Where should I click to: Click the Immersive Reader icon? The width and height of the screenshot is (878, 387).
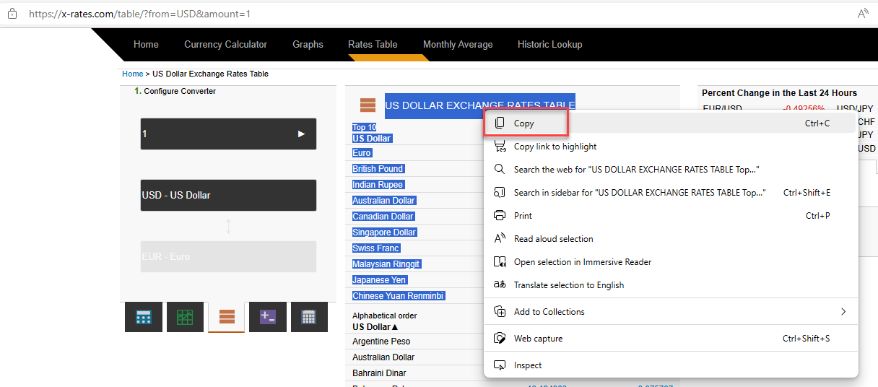coord(500,262)
